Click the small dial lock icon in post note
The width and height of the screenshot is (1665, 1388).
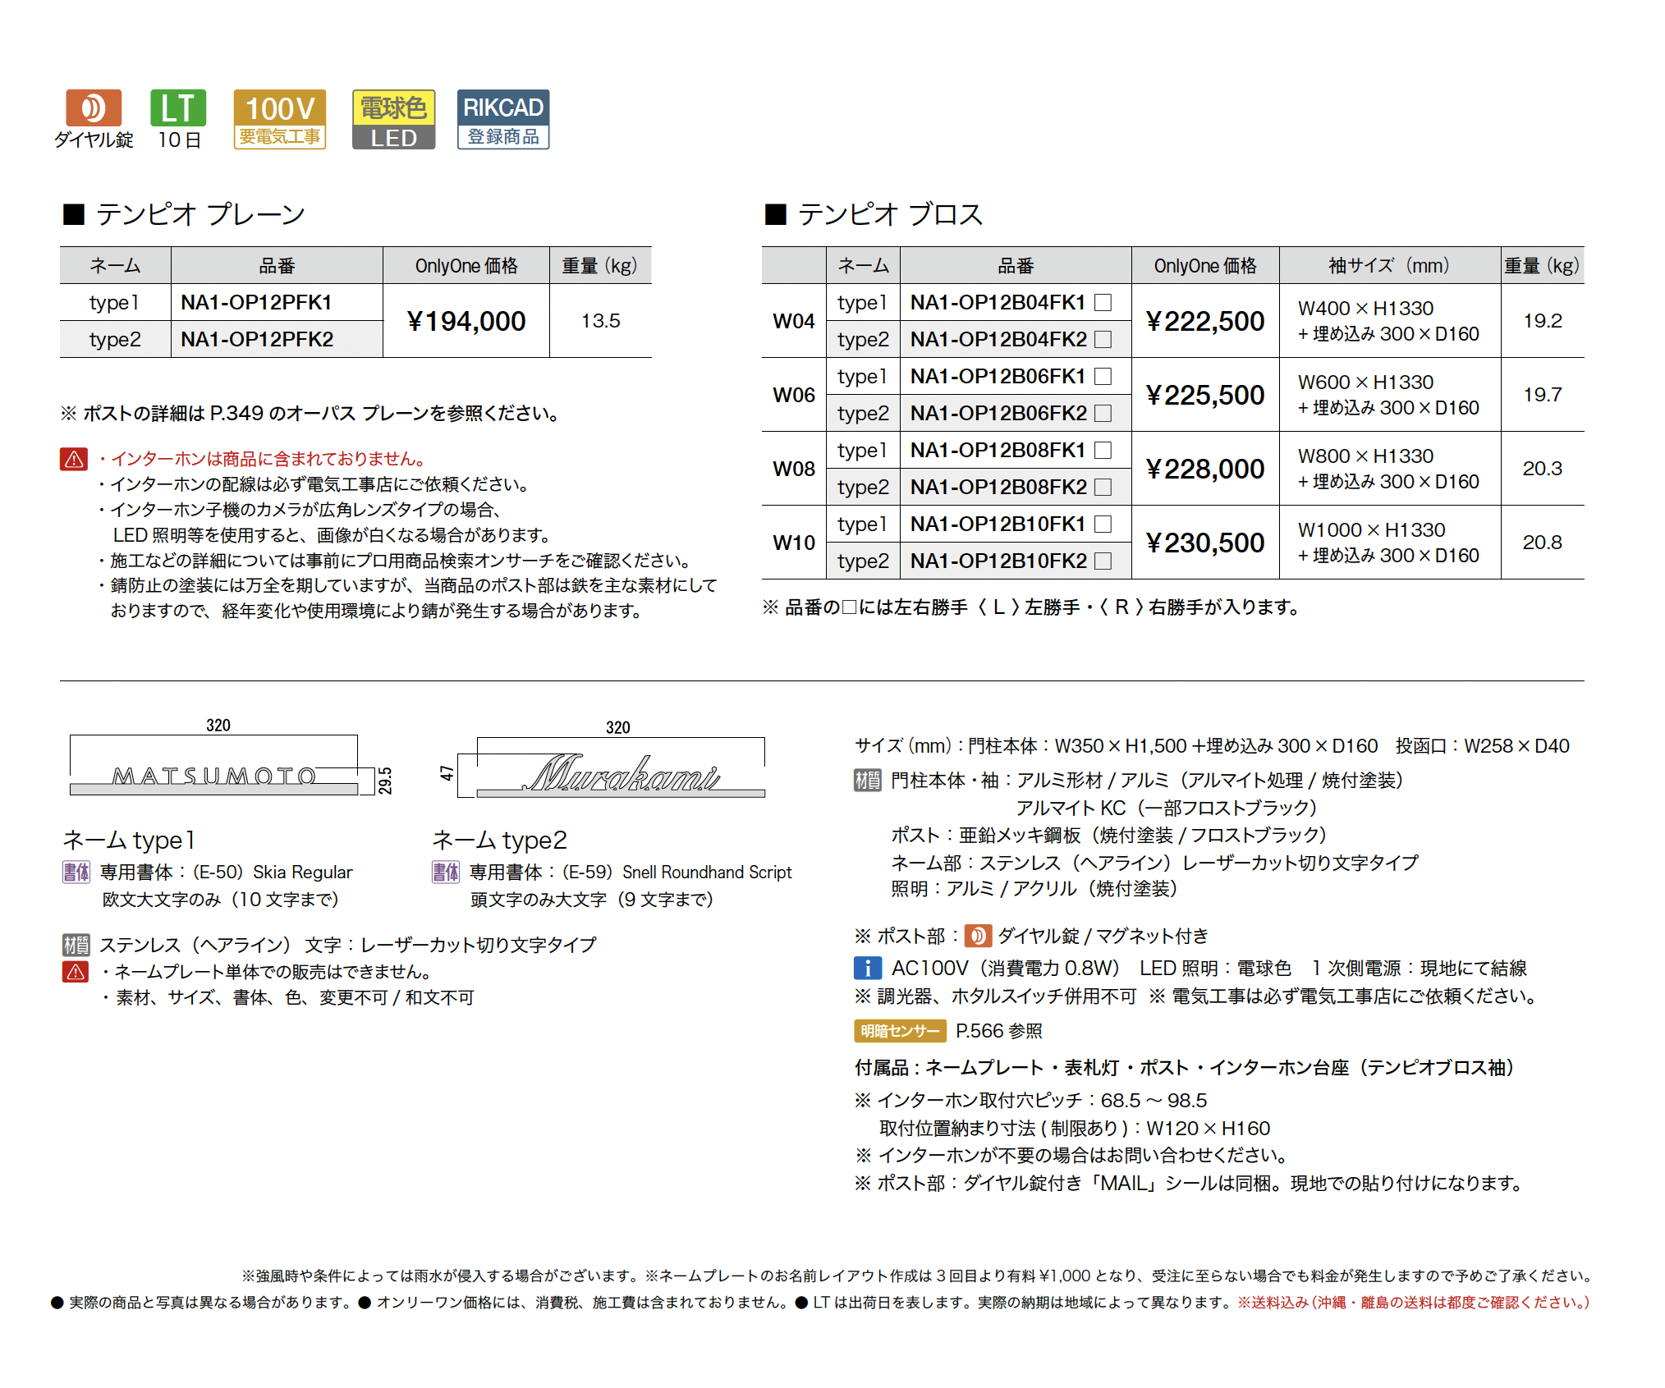977,936
